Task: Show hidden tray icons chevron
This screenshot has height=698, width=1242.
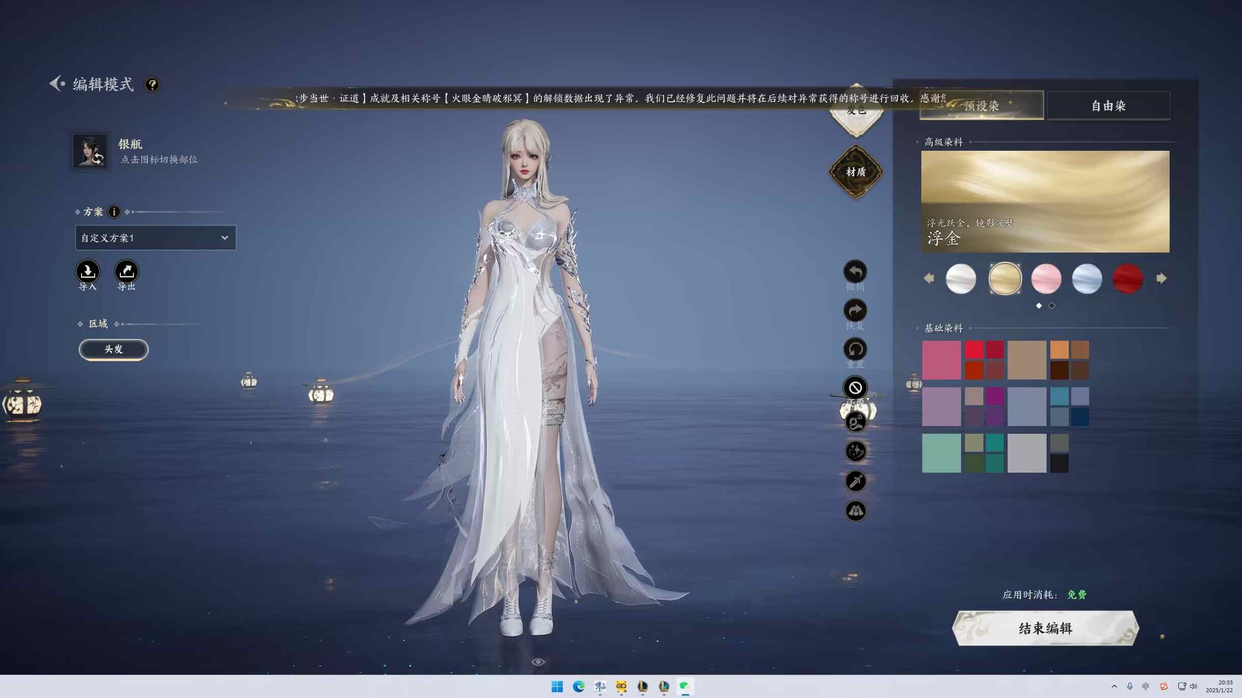Action: (x=1114, y=687)
